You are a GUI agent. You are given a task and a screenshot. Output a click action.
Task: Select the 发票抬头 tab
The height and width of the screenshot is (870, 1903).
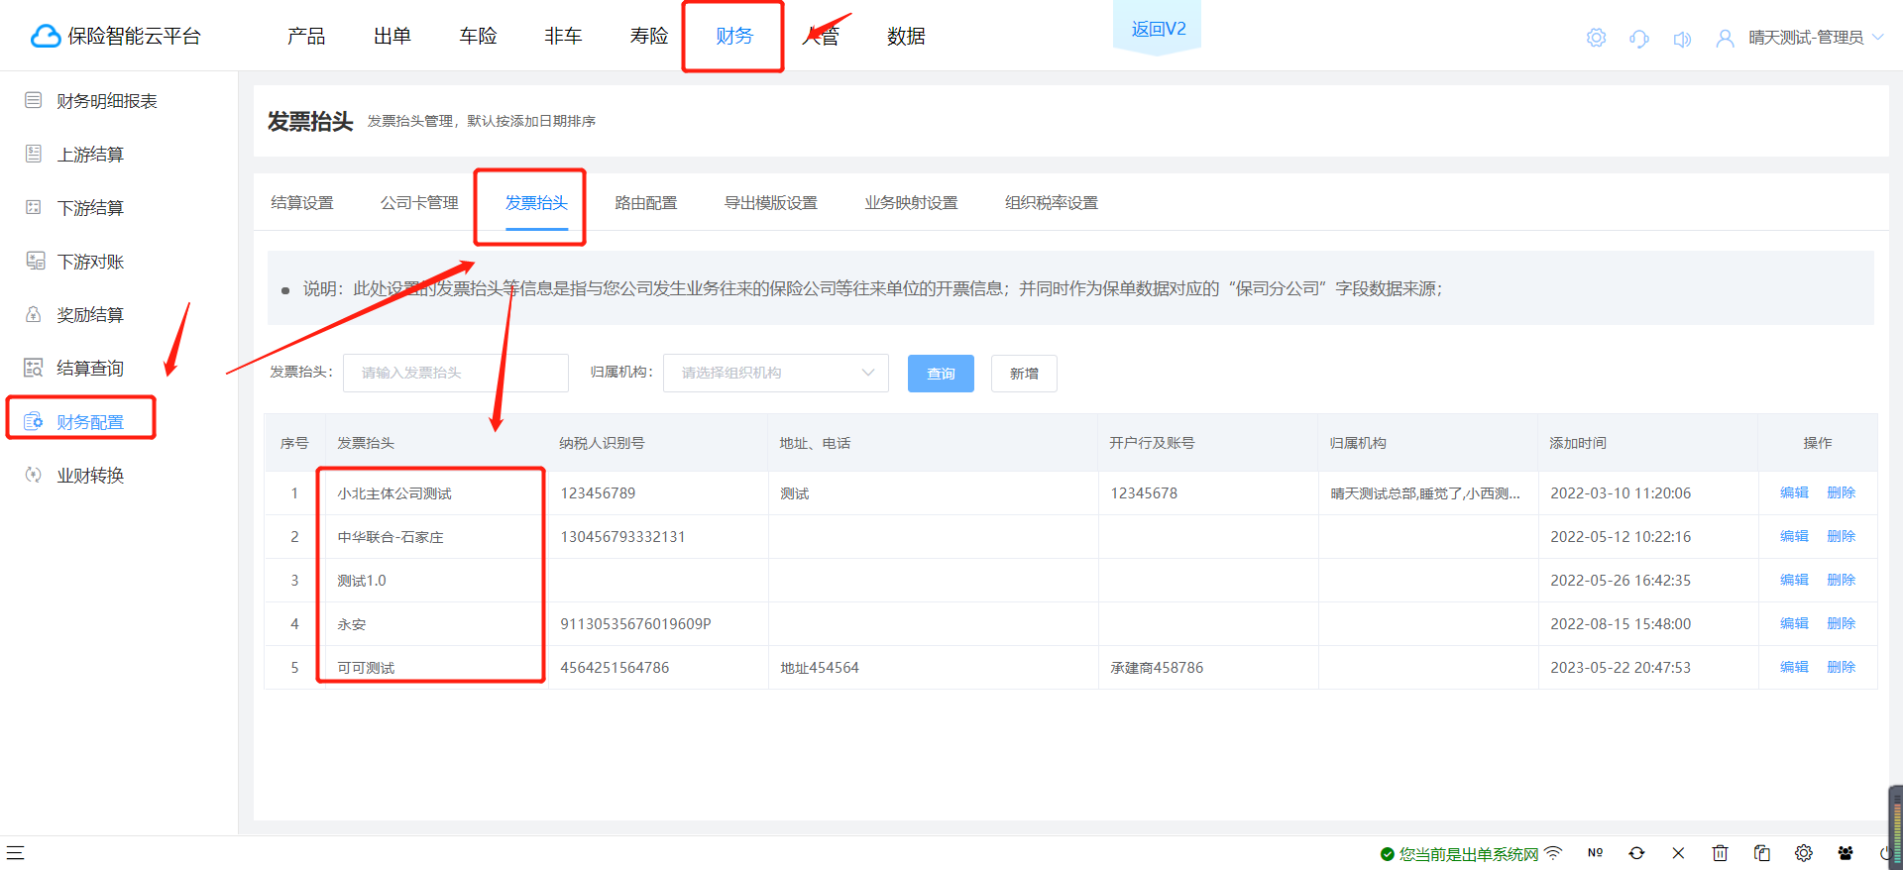[536, 203]
